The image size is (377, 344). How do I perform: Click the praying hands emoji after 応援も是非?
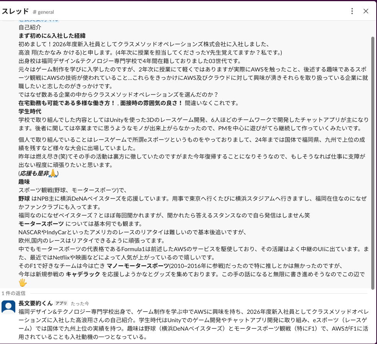pos(53,173)
